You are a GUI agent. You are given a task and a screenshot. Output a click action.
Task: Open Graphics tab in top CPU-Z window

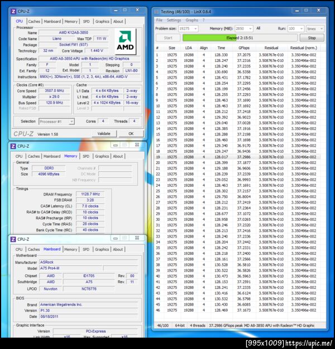102,21
